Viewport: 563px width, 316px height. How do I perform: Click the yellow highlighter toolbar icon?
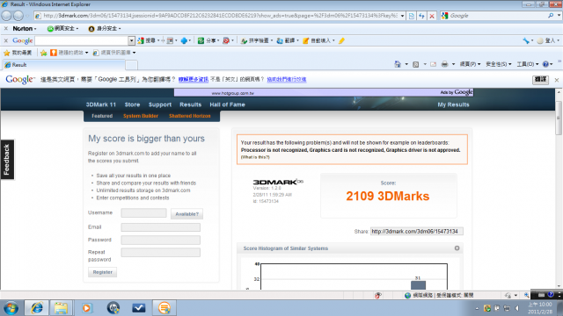coord(341,40)
